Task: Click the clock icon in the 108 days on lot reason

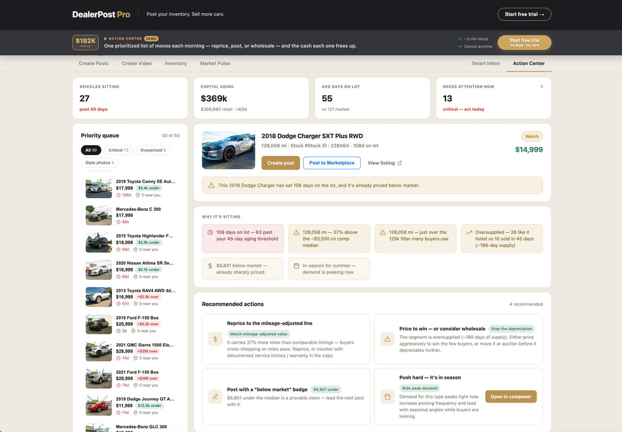Action: [x=210, y=232]
